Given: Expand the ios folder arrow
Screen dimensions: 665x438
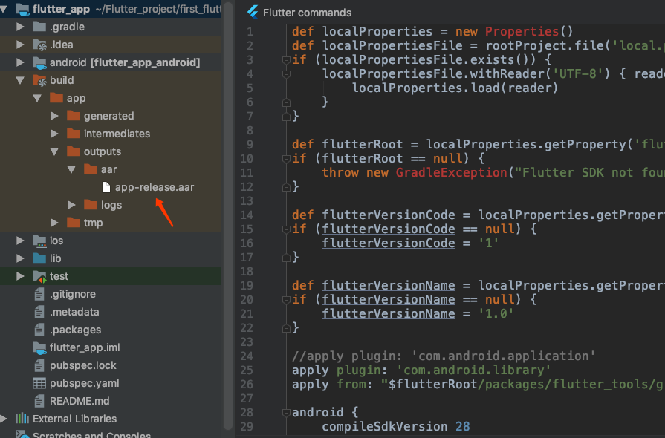Looking at the screenshot, I should click(x=20, y=241).
